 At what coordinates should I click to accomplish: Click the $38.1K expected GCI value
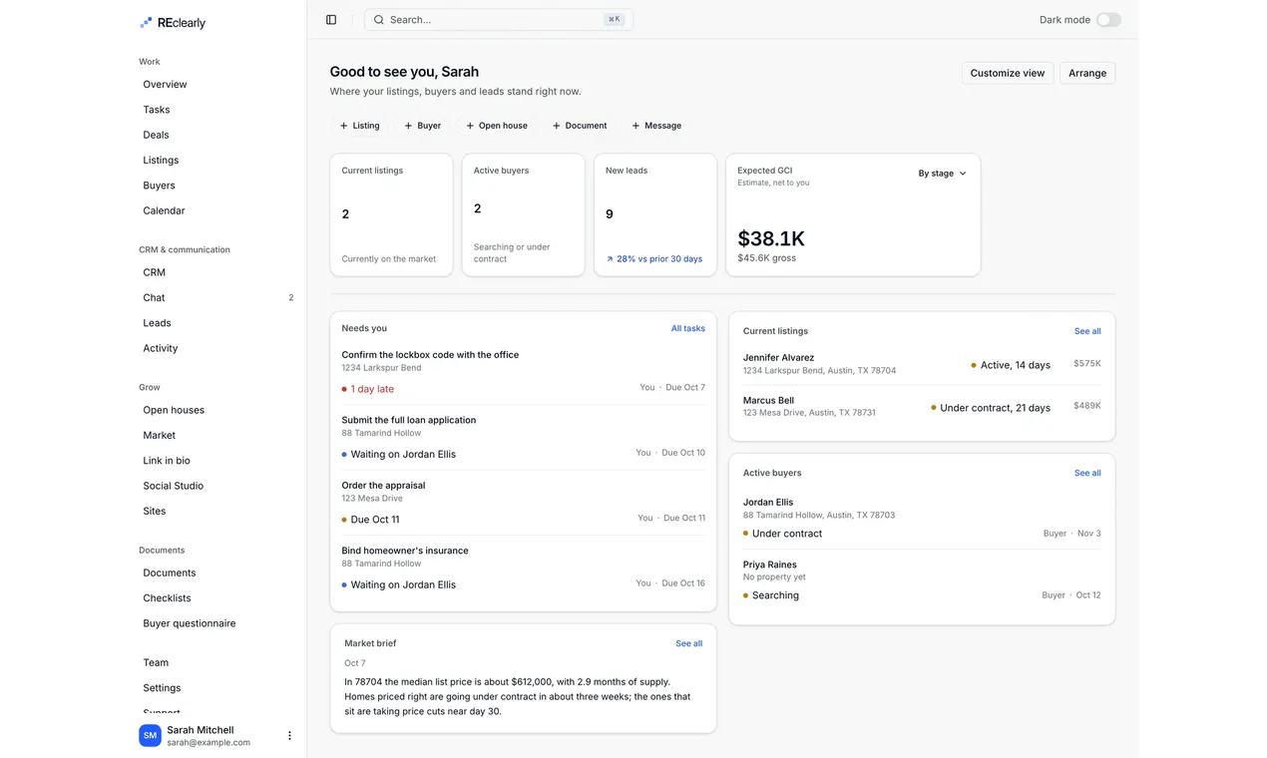[771, 238]
